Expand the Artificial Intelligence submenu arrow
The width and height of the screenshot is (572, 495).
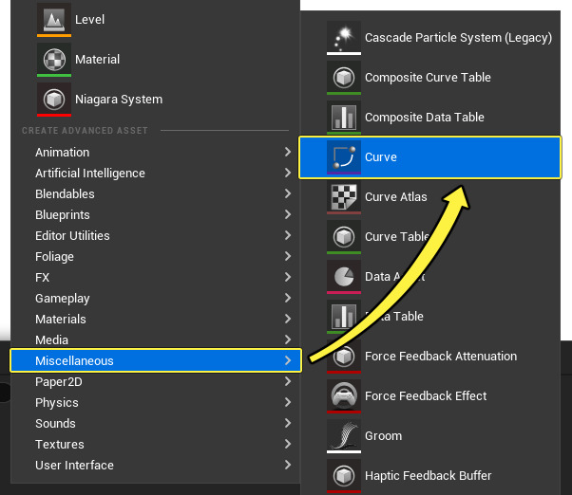click(288, 173)
